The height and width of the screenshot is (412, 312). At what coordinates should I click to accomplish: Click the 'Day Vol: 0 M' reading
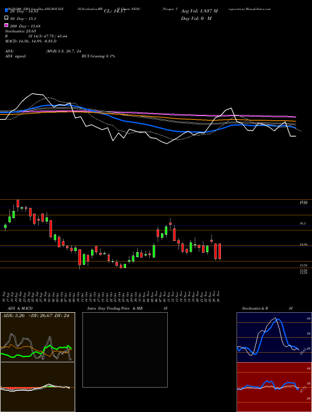(x=196, y=19)
